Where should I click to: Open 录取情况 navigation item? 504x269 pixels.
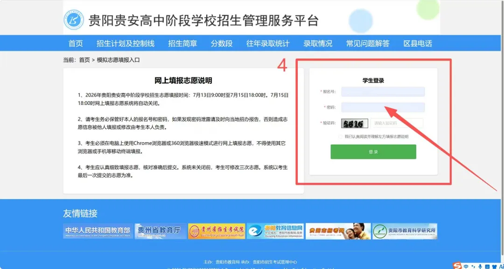click(318, 43)
